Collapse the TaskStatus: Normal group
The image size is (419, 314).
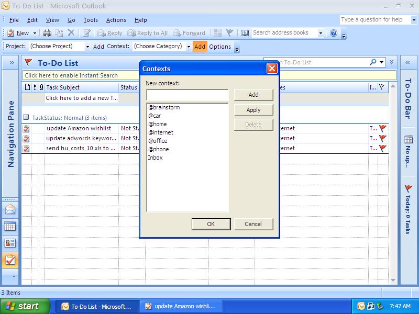[x=26, y=117]
